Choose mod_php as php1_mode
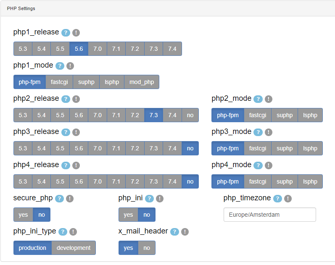The image size is (335, 265). point(142,82)
